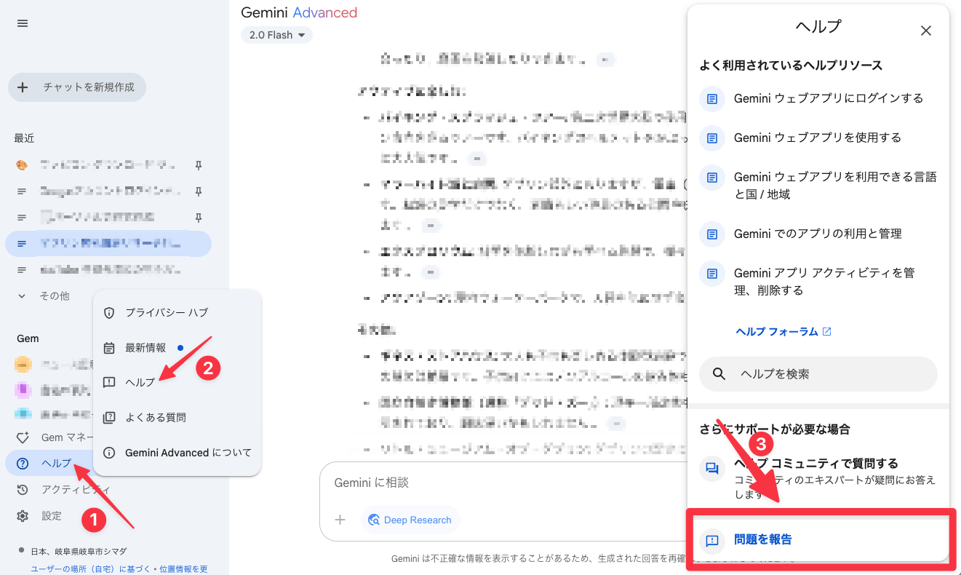This screenshot has width=961, height=575.
Task: Open Gemini ウェブアプリにログインする help article
Action: pyautogui.click(x=818, y=98)
